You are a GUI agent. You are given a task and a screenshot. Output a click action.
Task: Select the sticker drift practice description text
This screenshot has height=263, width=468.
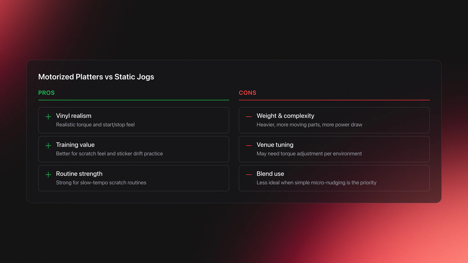point(109,153)
